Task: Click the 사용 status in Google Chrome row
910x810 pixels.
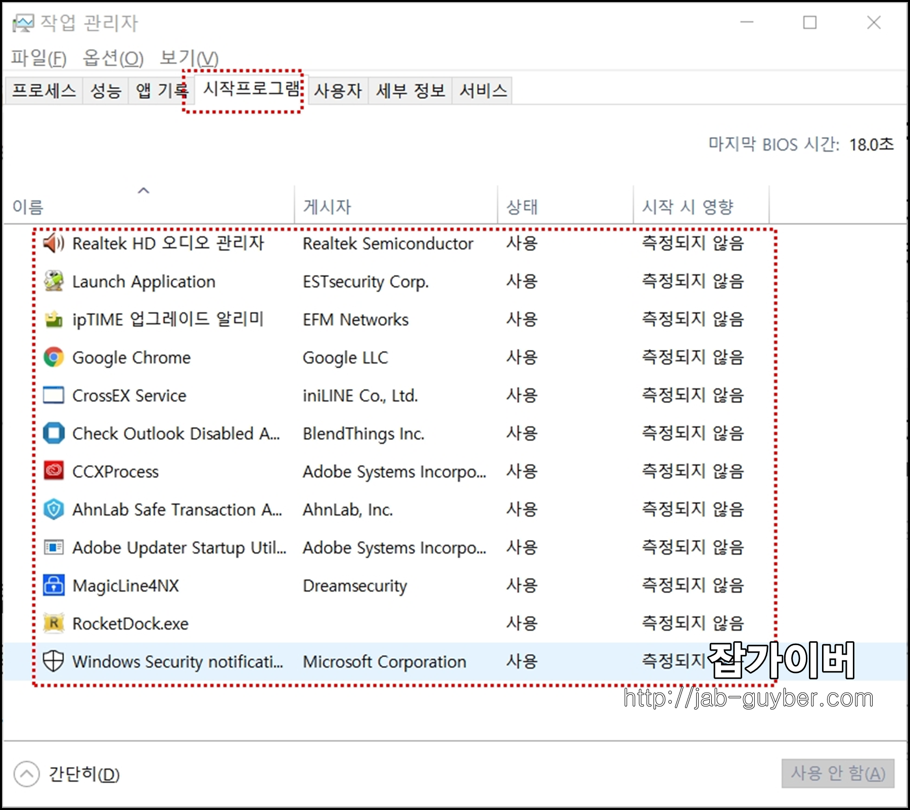Action: point(522,357)
